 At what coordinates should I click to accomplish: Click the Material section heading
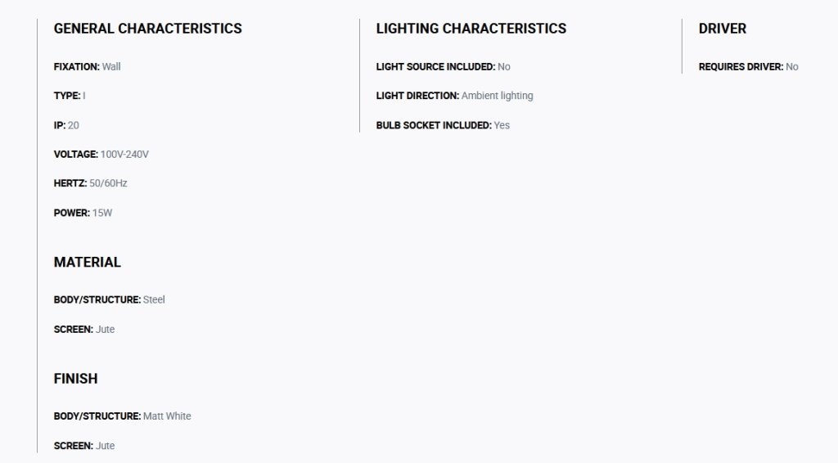87,263
